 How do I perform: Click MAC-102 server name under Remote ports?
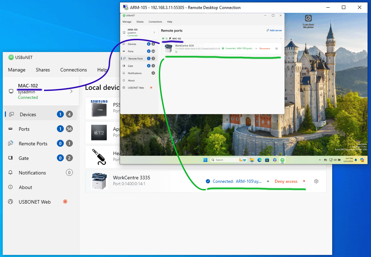point(176,38)
